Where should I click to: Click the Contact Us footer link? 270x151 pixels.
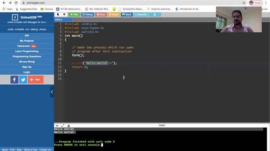[x=45, y=150]
